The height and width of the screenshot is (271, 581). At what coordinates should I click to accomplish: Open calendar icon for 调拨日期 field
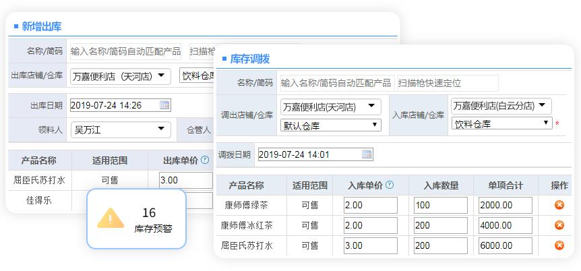point(367,154)
